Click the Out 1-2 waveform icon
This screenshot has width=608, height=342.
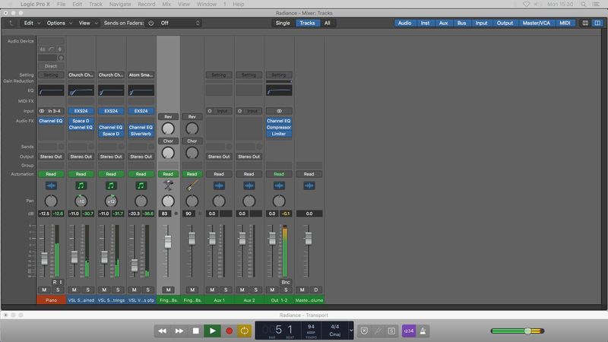point(279,185)
